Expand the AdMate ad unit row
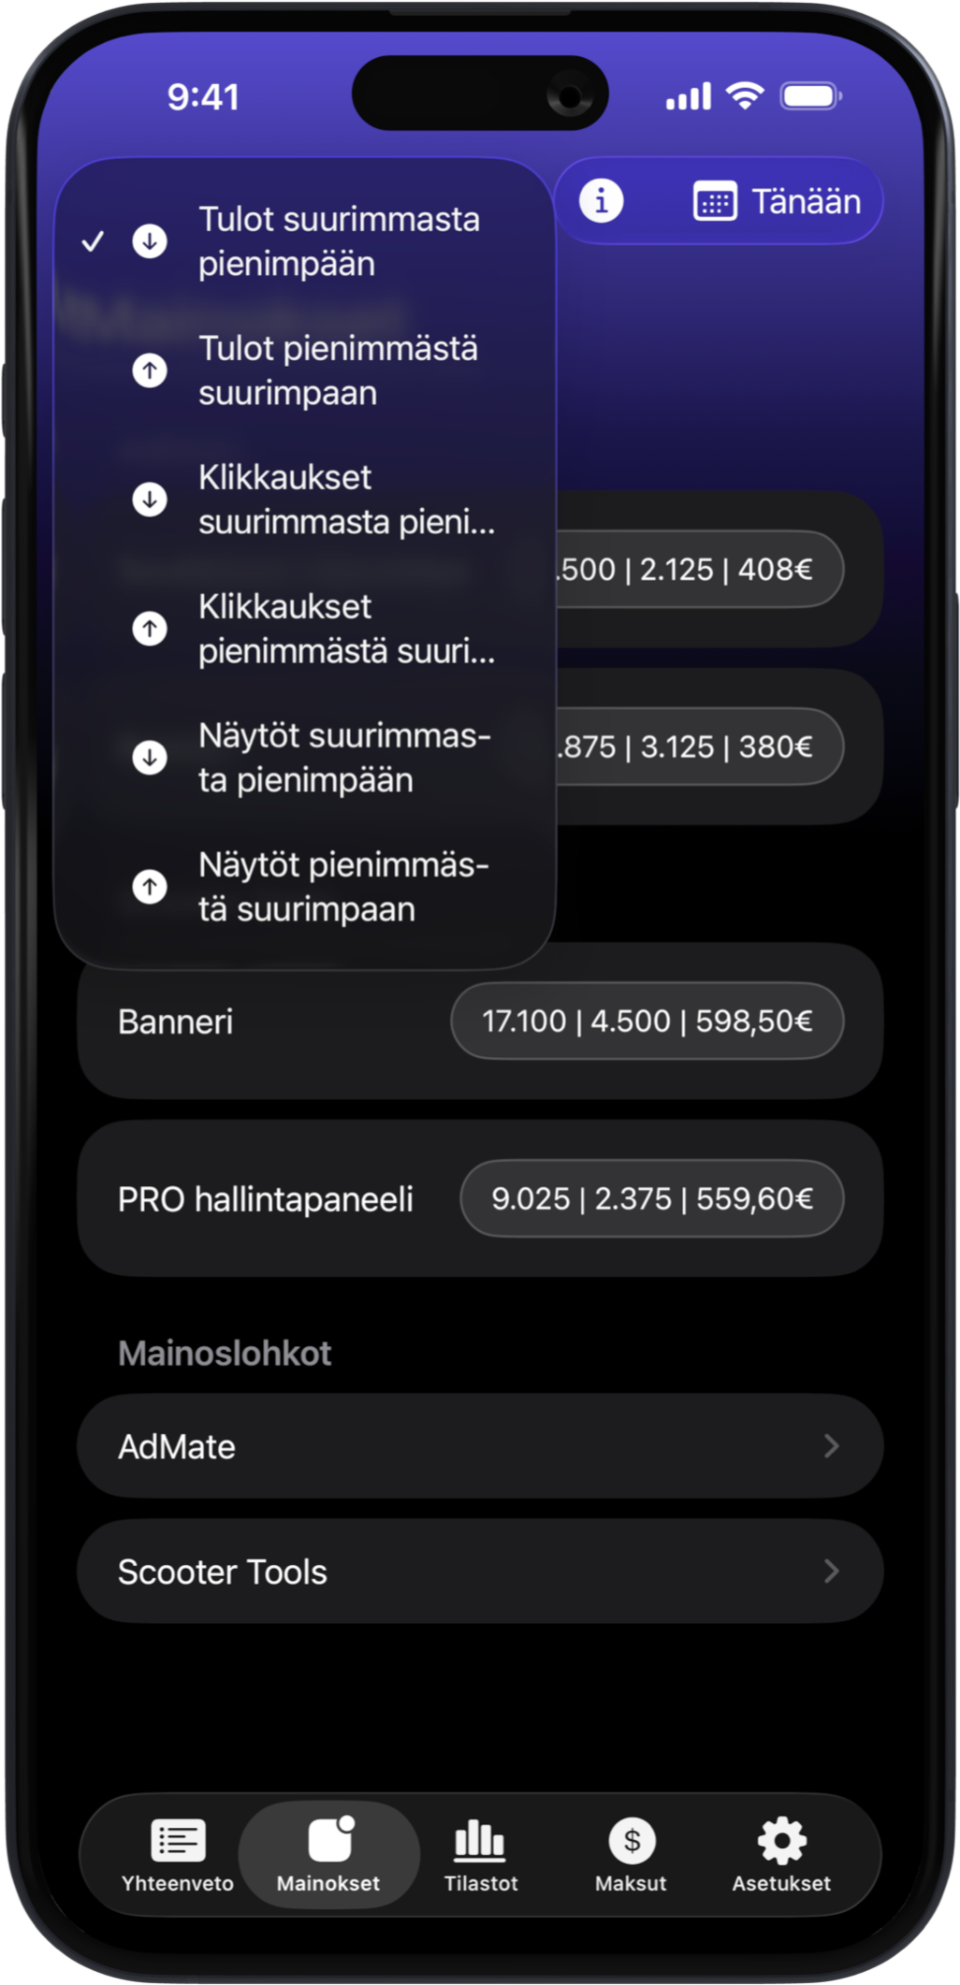 [480, 1446]
